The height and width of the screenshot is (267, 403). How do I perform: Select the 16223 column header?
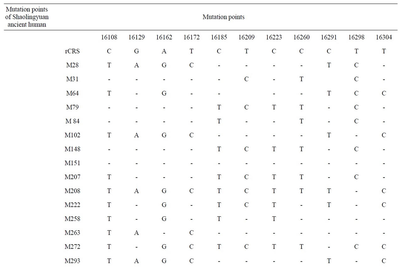[274, 38]
